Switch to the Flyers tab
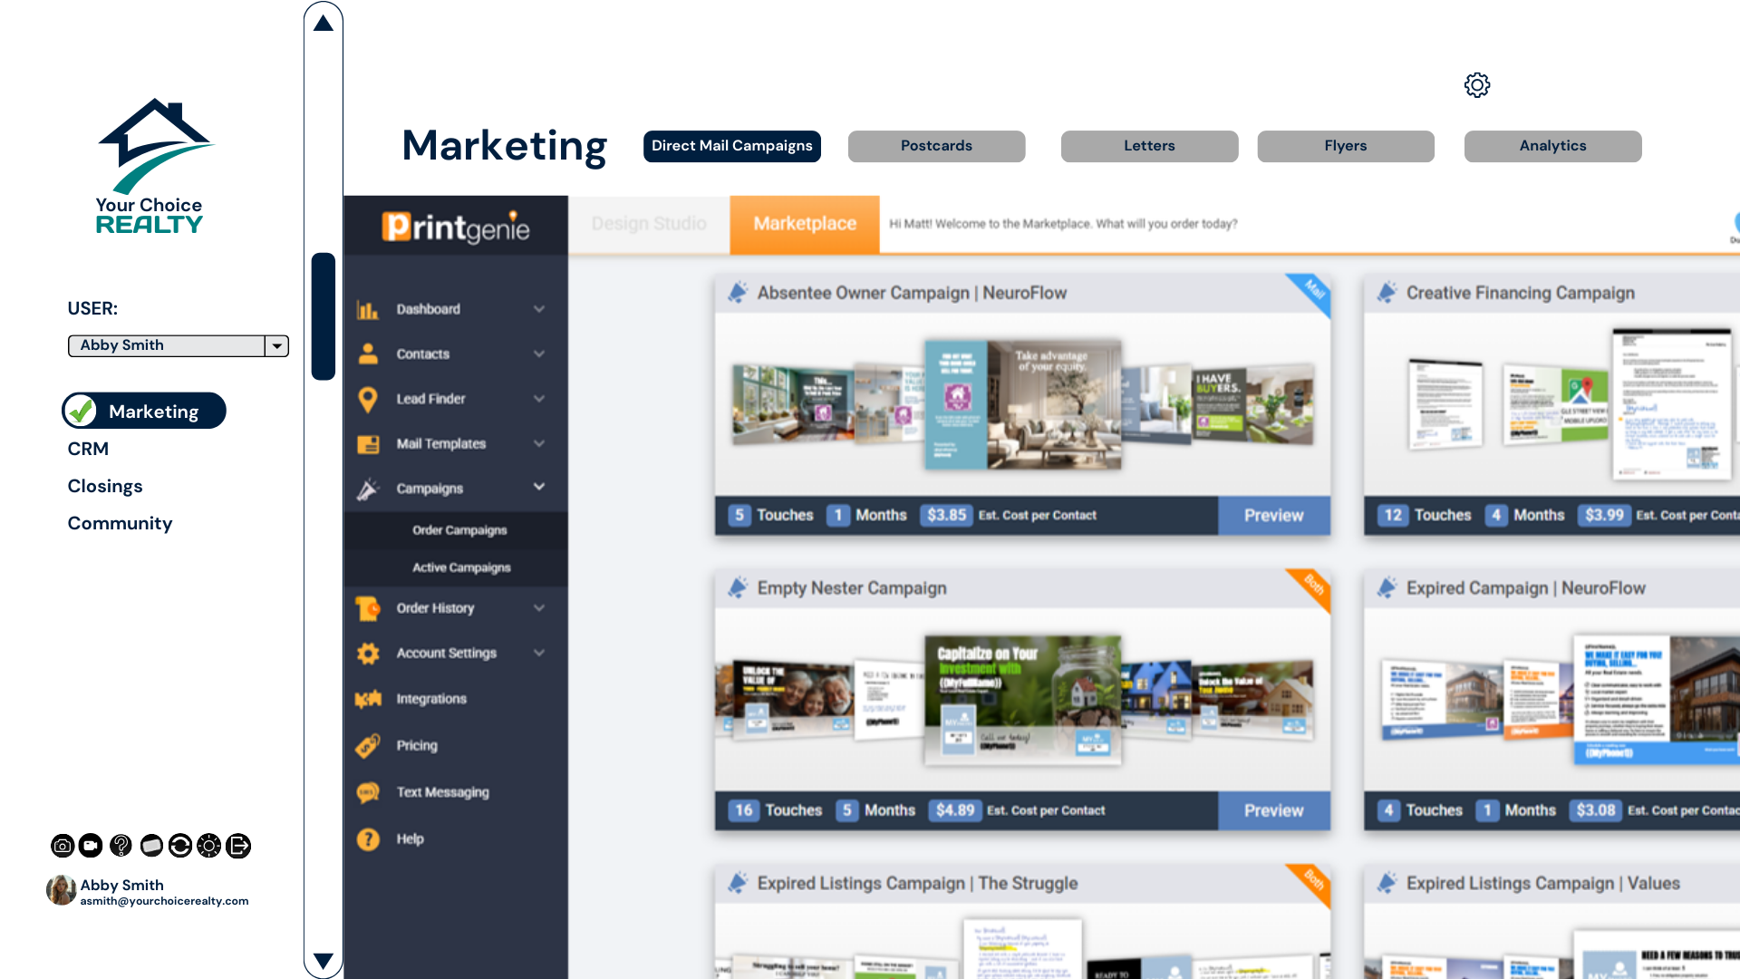This screenshot has width=1740, height=979. 1346,146
